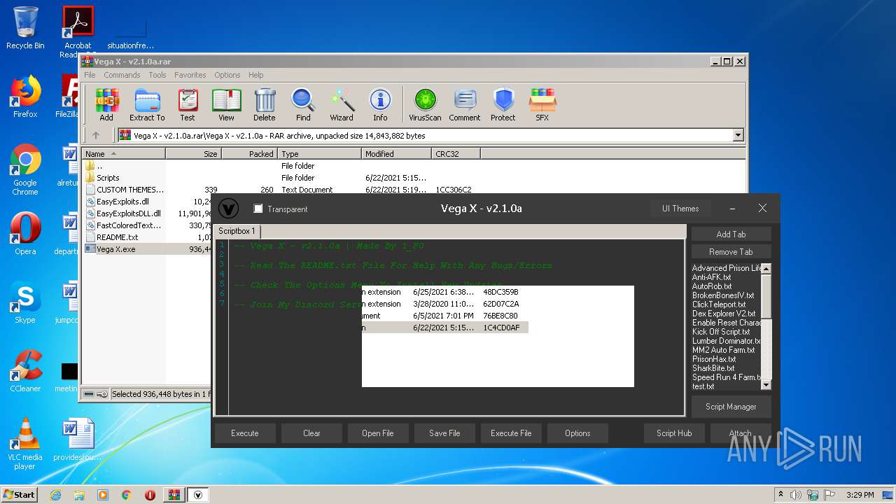Click the Delete trash icon

tap(265, 104)
